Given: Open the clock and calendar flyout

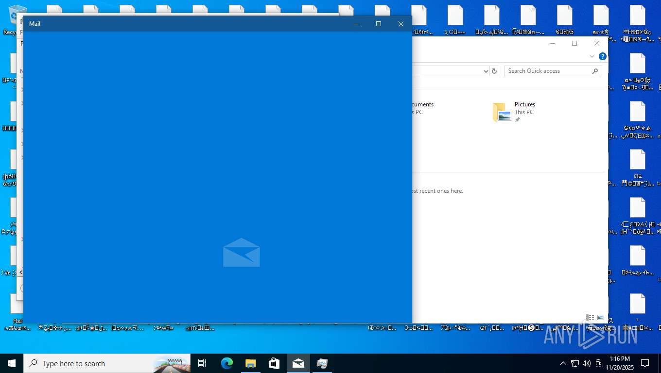Looking at the screenshot, I should (x=619, y=363).
